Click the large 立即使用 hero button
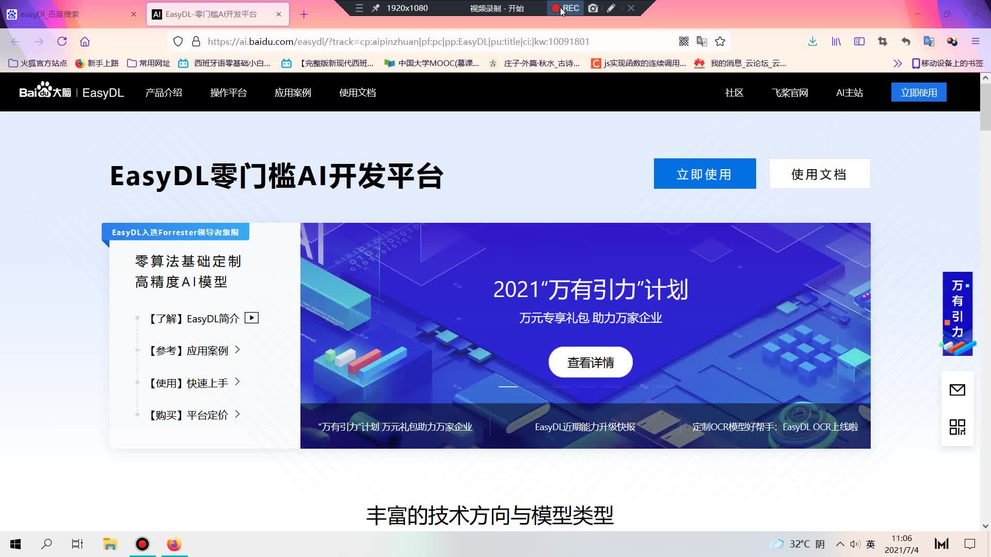This screenshot has width=991, height=557. tap(705, 174)
